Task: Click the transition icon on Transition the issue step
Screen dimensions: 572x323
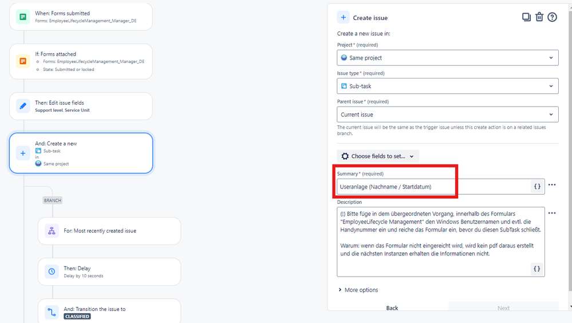Action: point(52,312)
